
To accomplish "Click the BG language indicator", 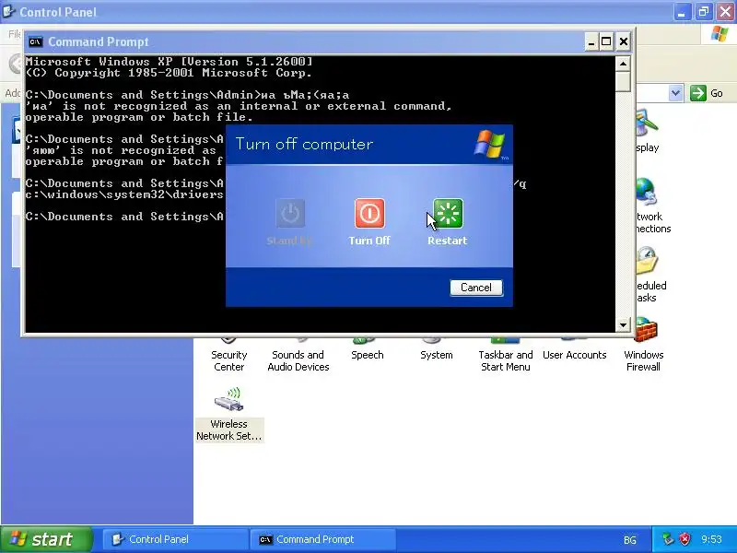I will (x=630, y=540).
